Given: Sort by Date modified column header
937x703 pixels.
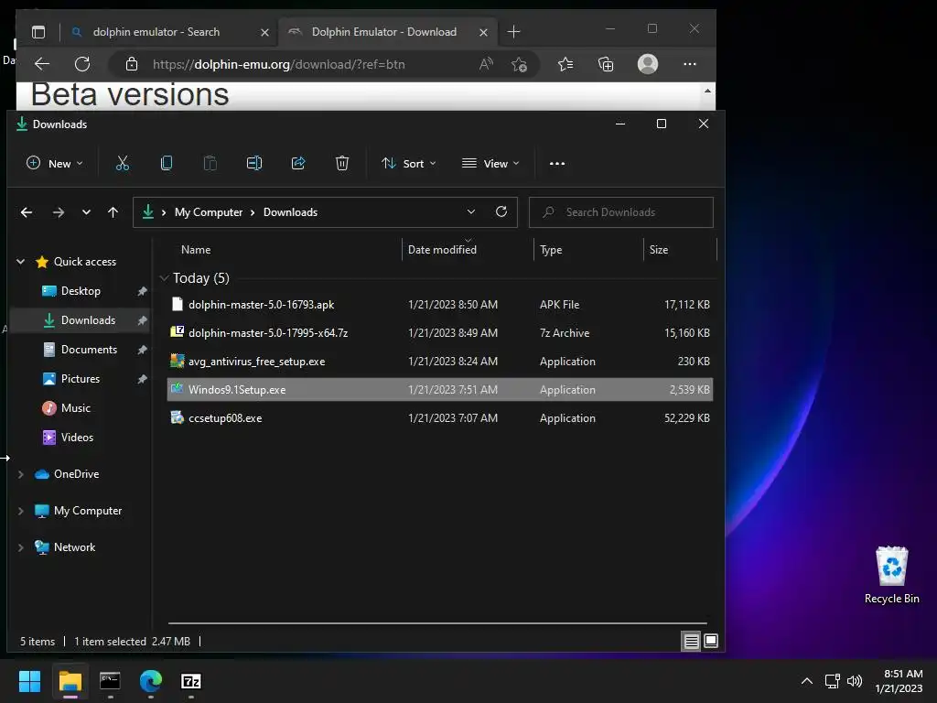Looking at the screenshot, I should (442, 250).
